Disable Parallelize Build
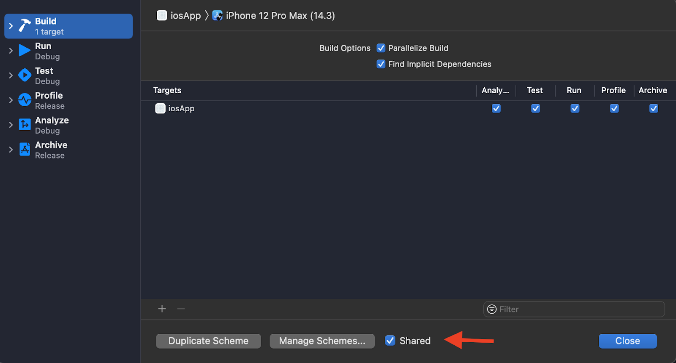This screenshot has height=363, width=676. point(381,48)
